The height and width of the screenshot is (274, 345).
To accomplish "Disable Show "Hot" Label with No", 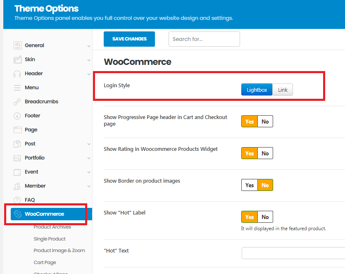I will [265, 217].
